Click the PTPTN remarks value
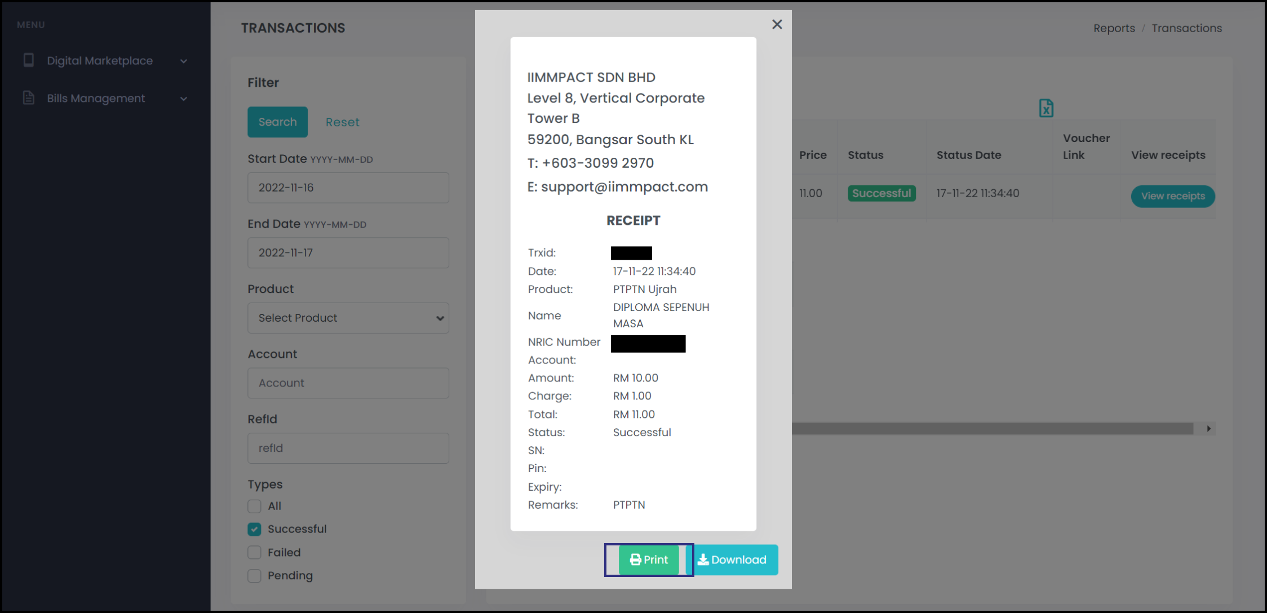Image resolution: width=1267 pixels, height=613 pixels. (x=629, y=505)
